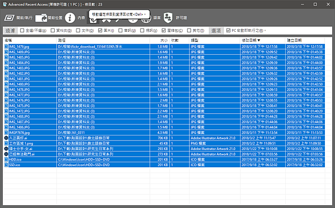335x208 pixels.
Task: Click the file icon of IMG_1484.JPG
Action: (x=6, y=62)
